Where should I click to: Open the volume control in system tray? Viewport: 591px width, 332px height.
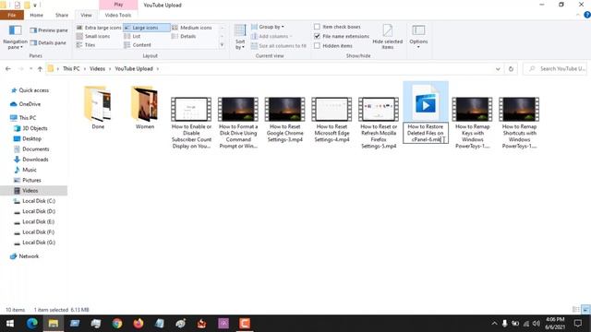tap(536, 324)
